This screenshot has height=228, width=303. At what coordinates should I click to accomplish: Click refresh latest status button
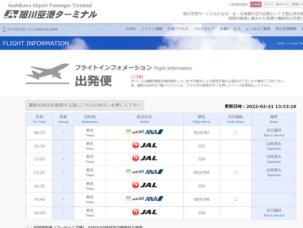pos(85,105)
